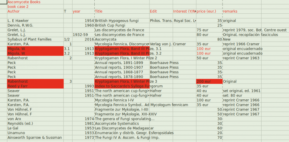
Task: Select 'Les Discomycetes de Madagascar' cell
Action: 124,128
